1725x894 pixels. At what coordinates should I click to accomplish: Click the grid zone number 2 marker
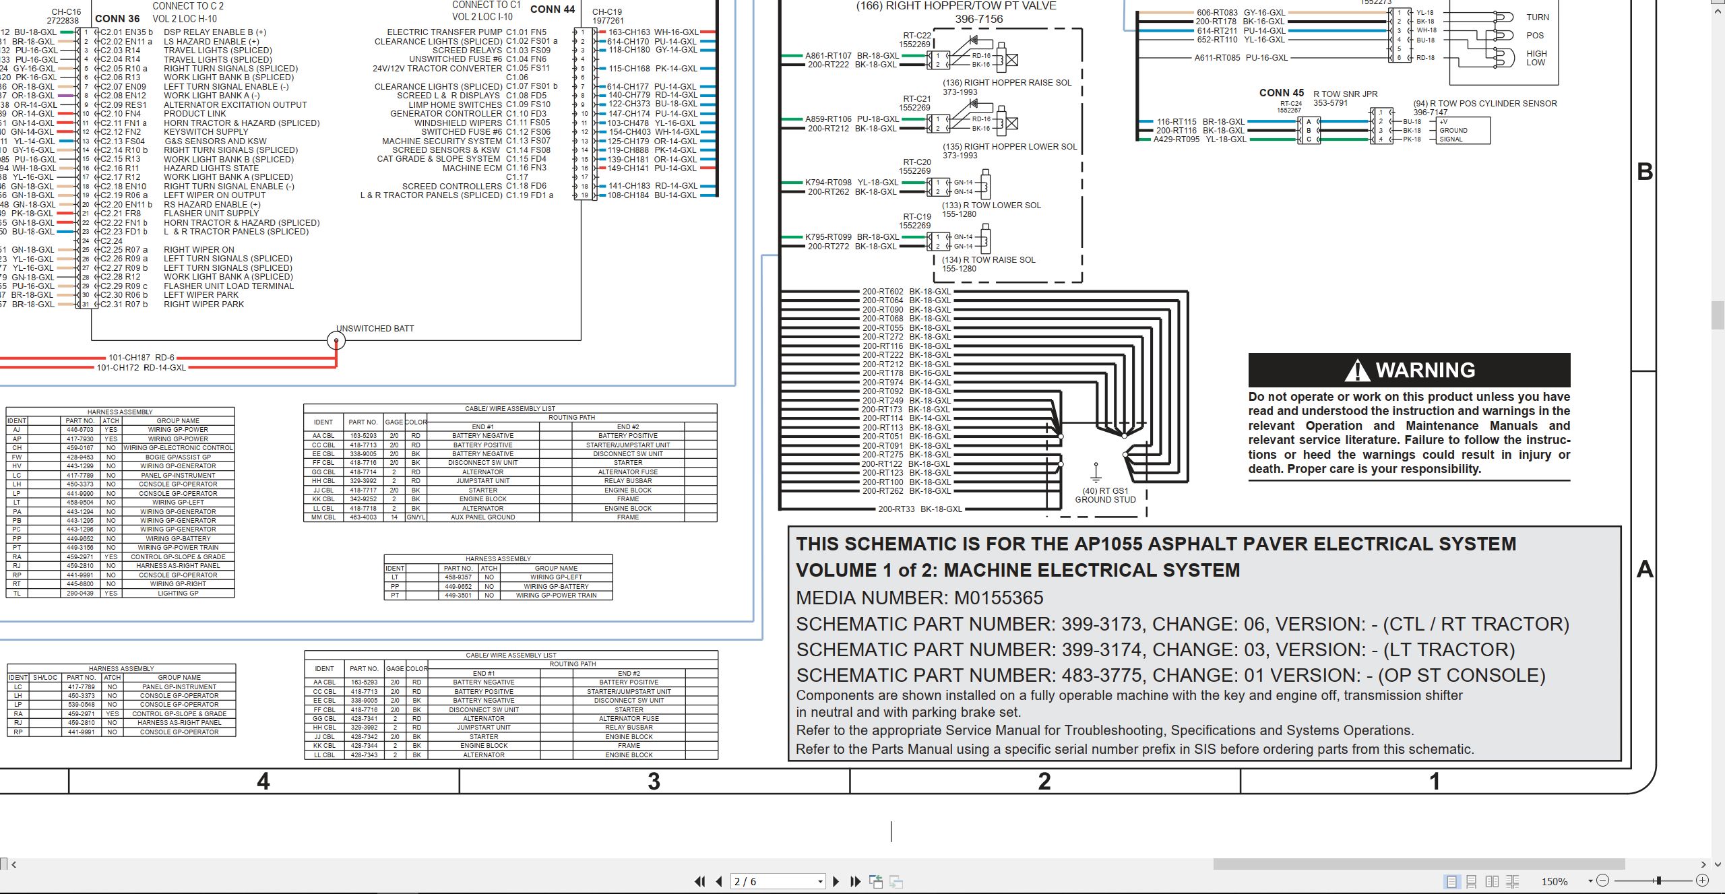point(1044,781)
